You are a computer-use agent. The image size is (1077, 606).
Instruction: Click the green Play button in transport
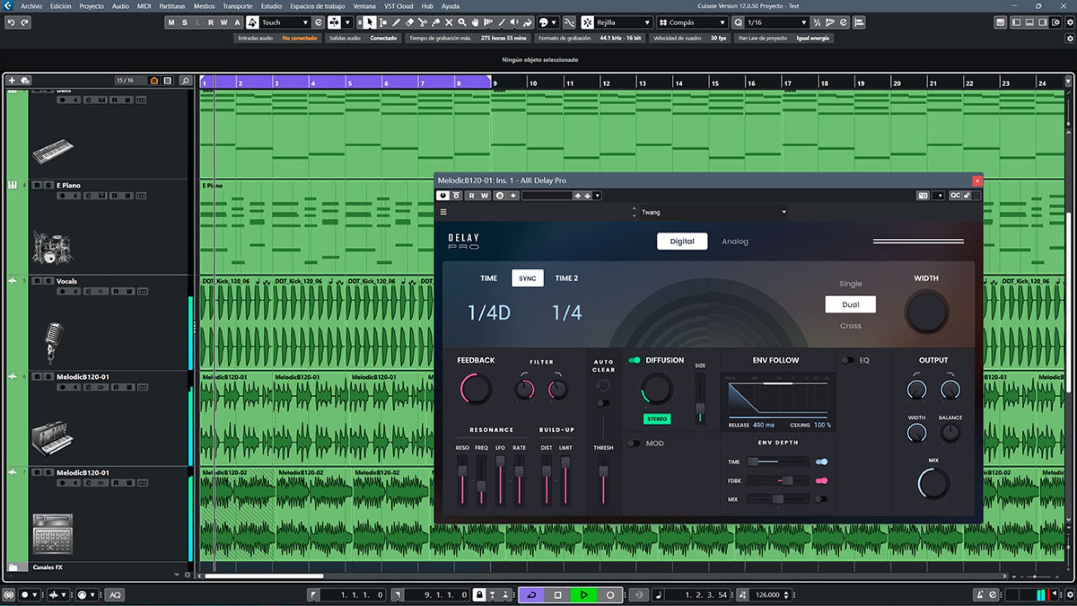[x=584, y=595]
